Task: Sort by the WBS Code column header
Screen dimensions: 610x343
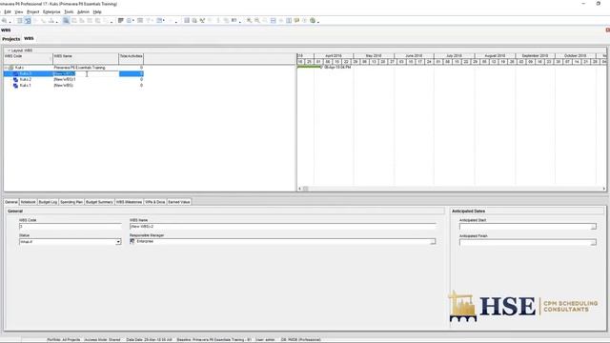Action: [28, 59]
